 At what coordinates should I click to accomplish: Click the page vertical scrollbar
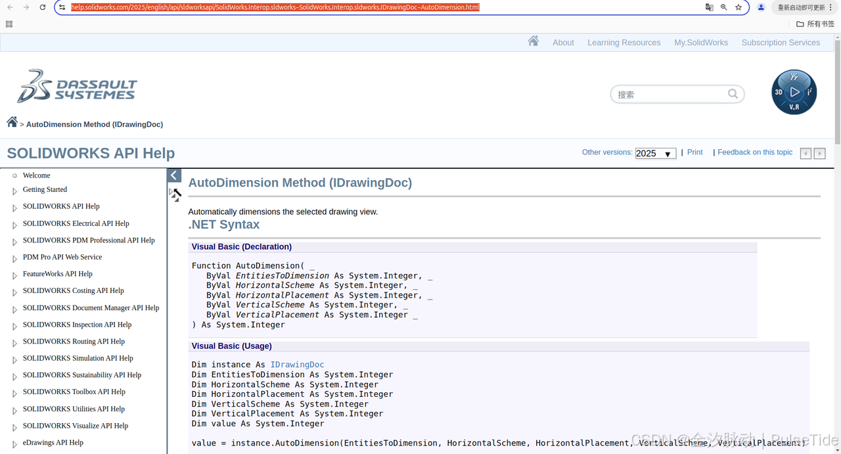[x=837, y=92]
